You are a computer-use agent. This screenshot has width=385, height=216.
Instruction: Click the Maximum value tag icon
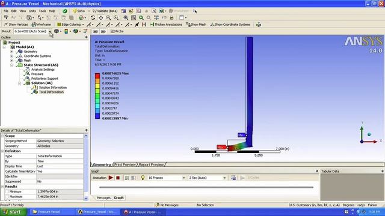tap(96, 31)
